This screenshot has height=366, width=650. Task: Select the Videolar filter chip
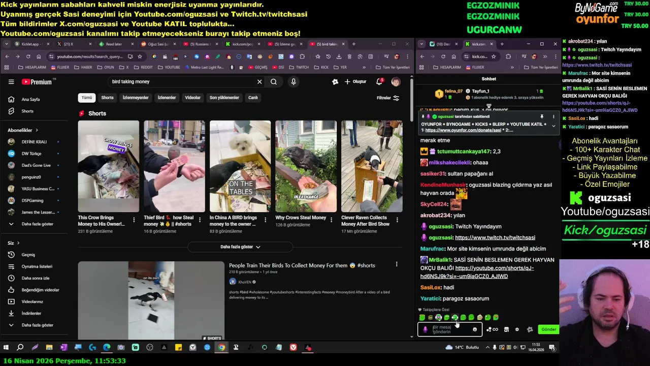click(x=192, y=98)
